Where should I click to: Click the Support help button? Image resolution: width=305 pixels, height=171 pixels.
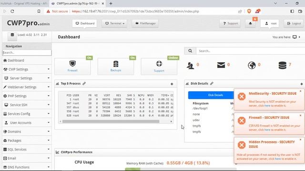(230, 23)
